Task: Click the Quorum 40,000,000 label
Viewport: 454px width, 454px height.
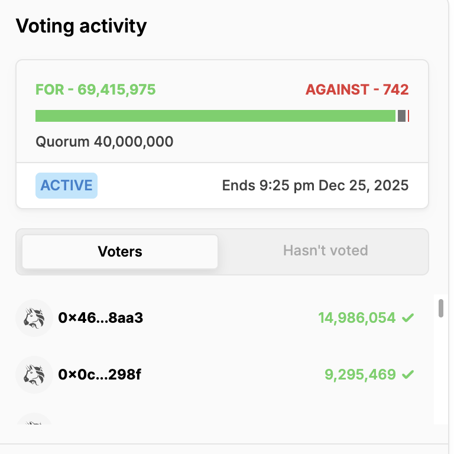Action: pyautogui.click(x=105, y=142)
